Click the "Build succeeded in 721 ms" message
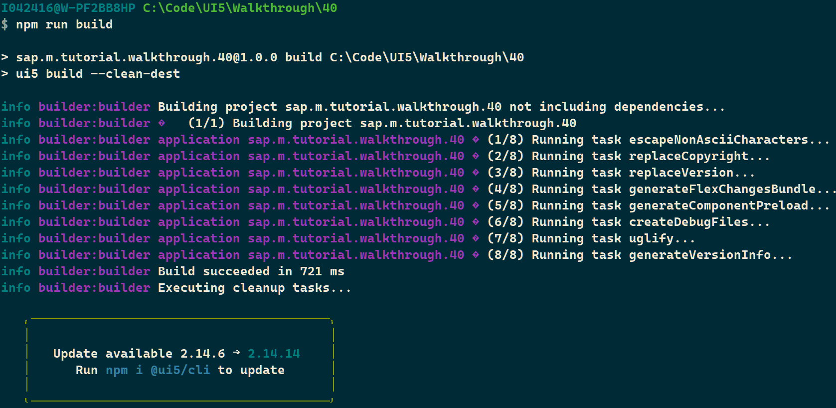Image resolution: width=836 pixels, height=408 pixels. click(x=251, y=271)
